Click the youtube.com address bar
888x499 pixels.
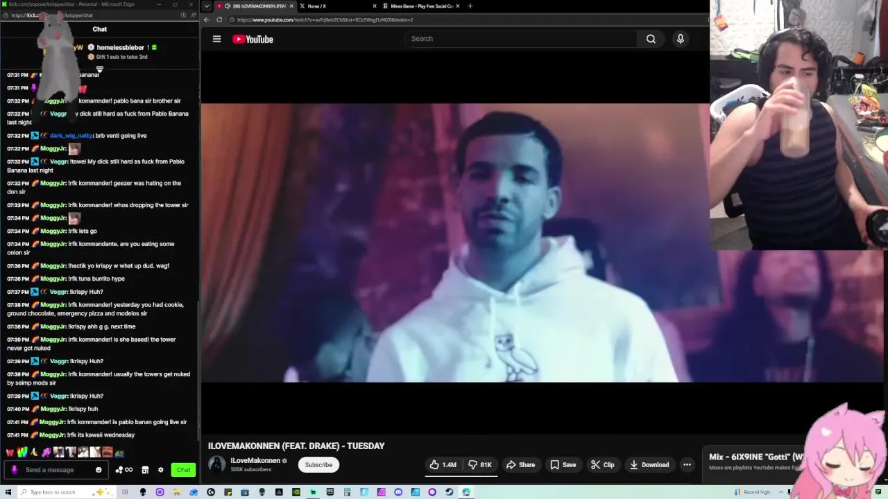point(465,19)
